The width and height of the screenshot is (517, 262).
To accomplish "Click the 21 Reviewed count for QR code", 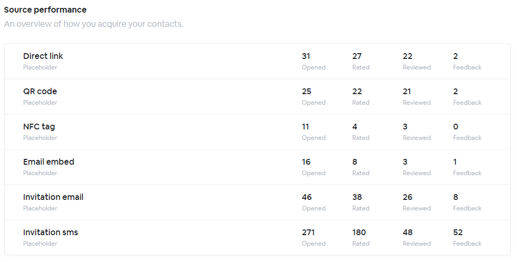I will (407, 92).
